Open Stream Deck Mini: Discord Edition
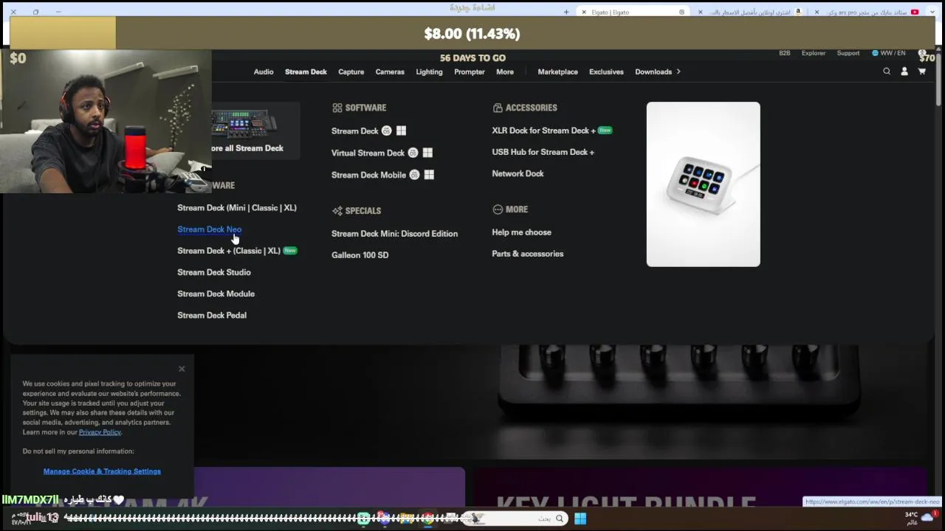 (x=394, y=234)
